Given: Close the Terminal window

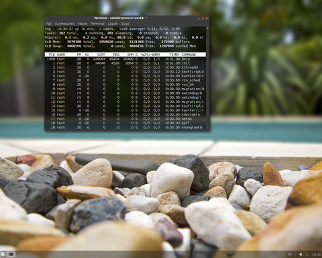Looking at the screenshot, I should (207, 18).
